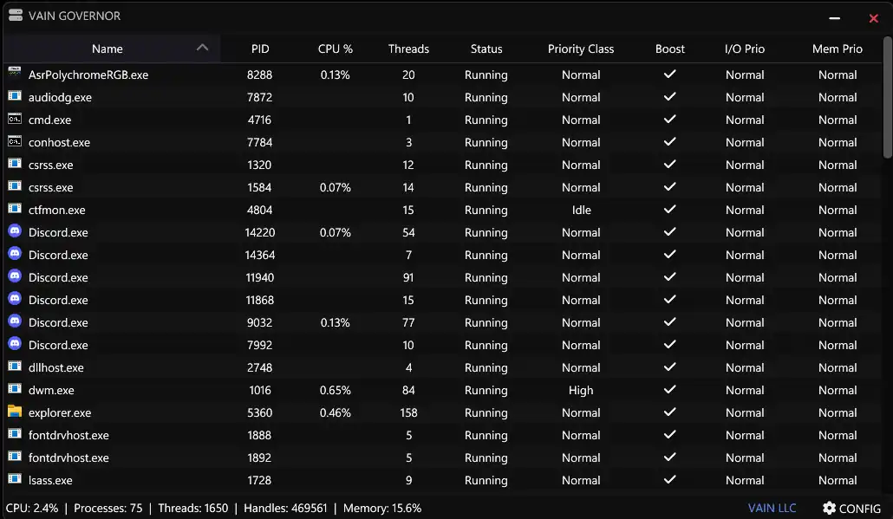893x519 pixels.
Task: Open Priority Class value for dwm.exe
Action: (581, 390)
